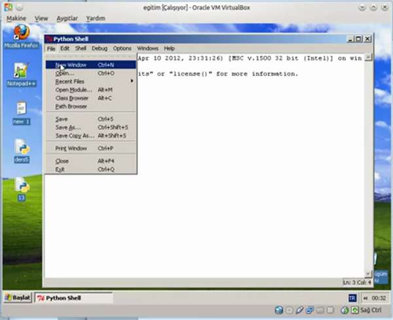Choose Save Copy As... menu entry
The height and width of the screenshot is (320, 393).
(91, 136)
